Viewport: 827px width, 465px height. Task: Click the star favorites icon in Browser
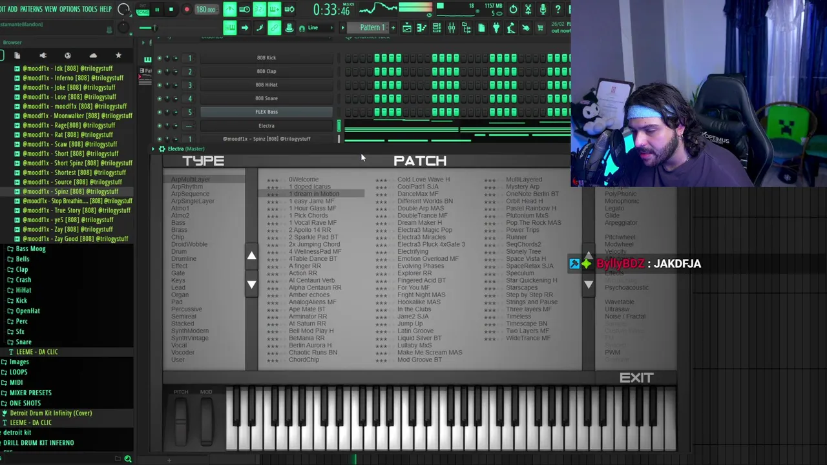click(x=118, y=56)
